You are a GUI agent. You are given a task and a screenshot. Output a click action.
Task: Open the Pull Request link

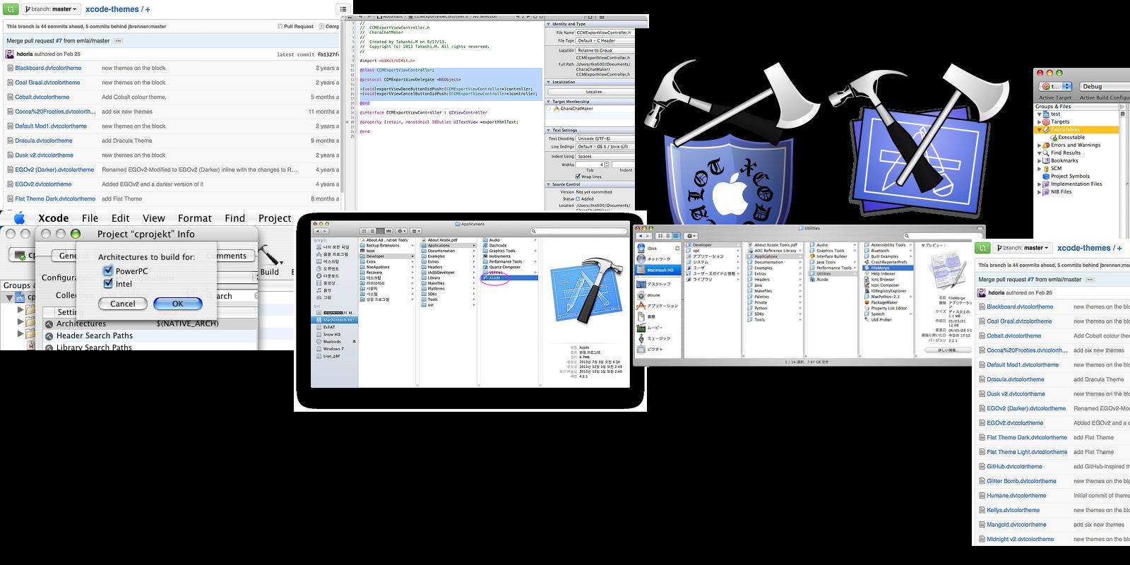pyautogui.click(x=295, y=26)
